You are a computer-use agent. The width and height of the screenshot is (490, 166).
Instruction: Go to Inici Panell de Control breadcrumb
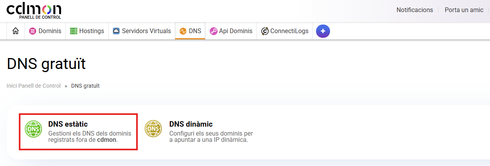pyautogui.click(x=34, y=86)
